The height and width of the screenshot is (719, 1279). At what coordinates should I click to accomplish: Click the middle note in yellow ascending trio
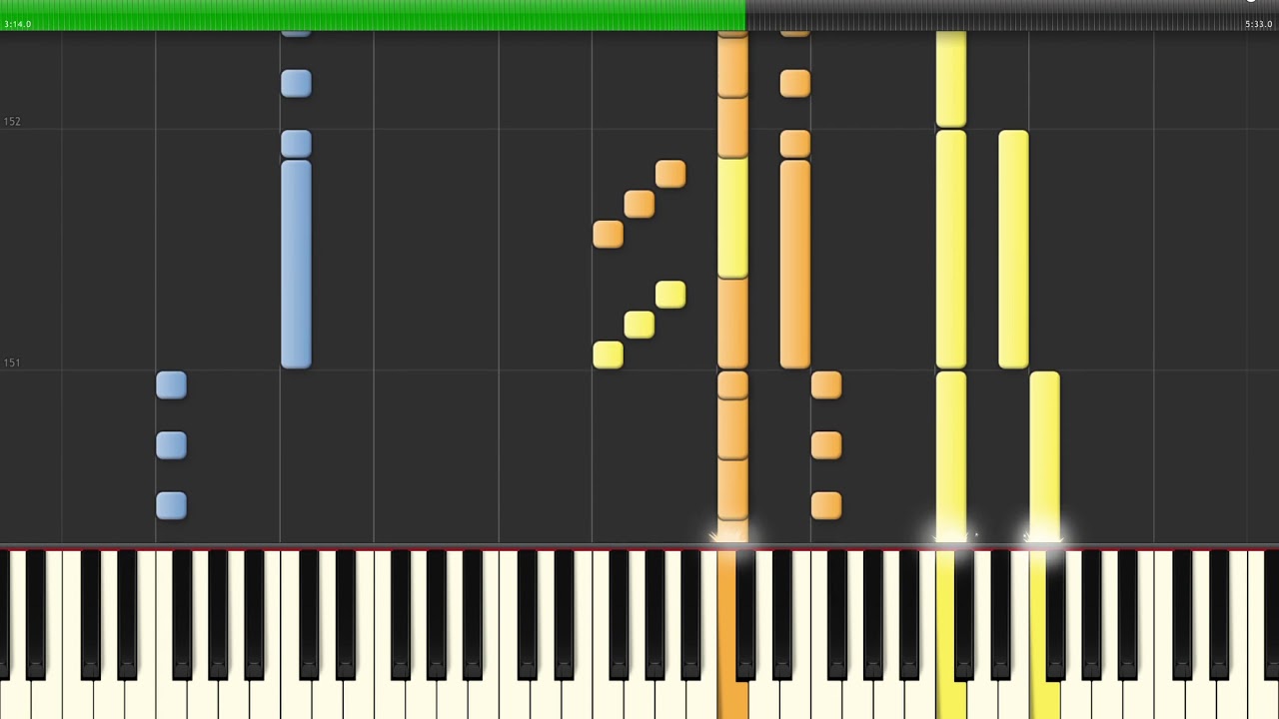tap(639, 325)
